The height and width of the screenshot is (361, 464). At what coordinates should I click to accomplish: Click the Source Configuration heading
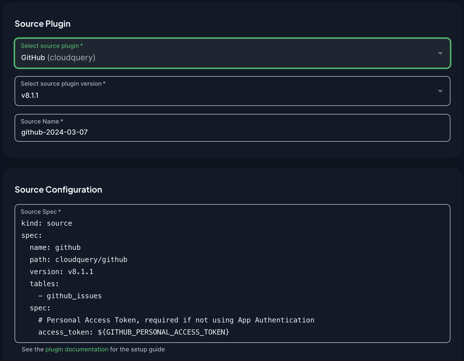point(59,190)
